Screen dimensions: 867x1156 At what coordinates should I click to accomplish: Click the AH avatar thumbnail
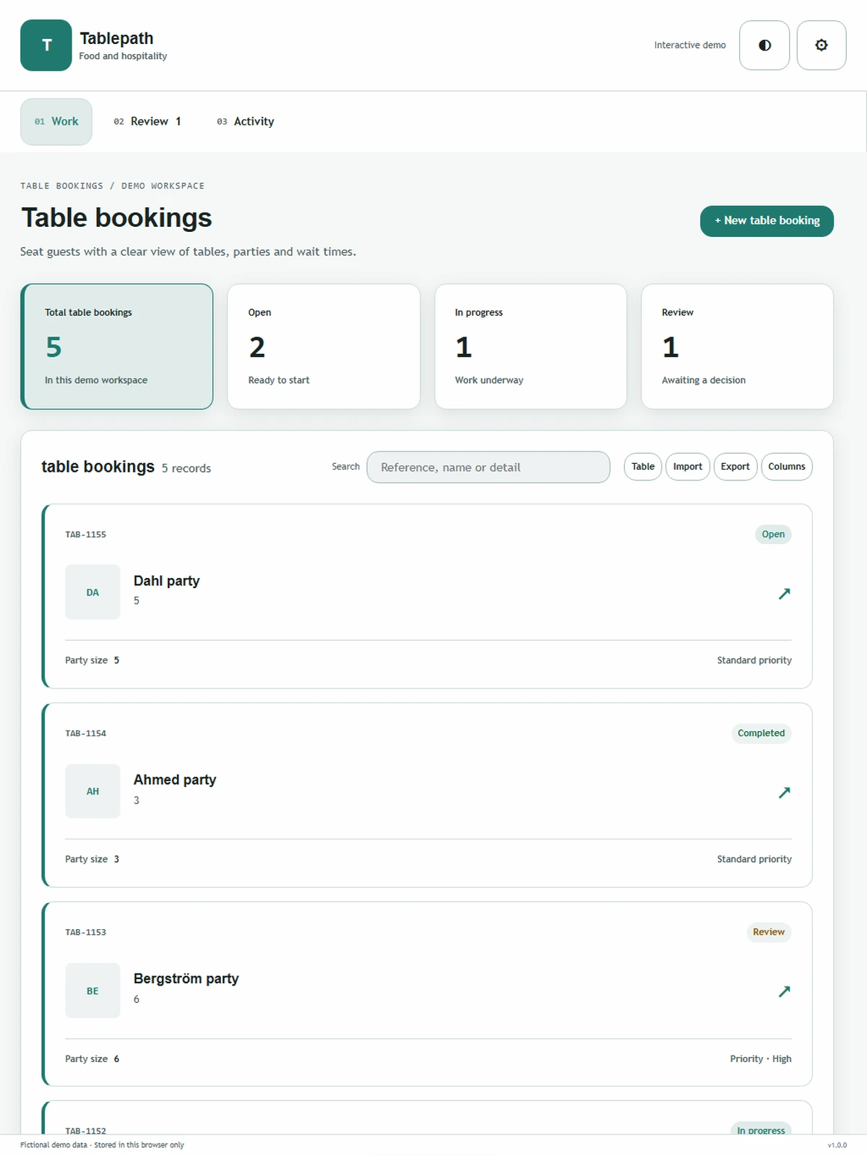coord(92,791)
